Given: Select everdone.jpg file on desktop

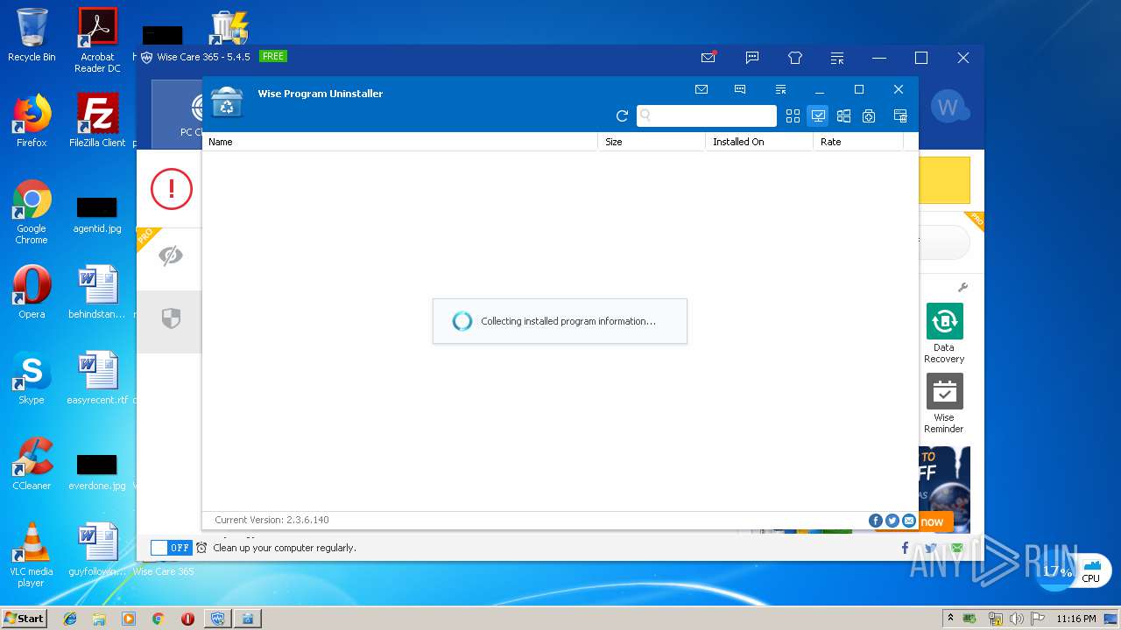Looking at the screenshot, I should coord(97,472).
